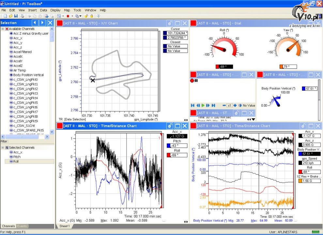The image size is (323, 235).
Task: Click the red square toolbar icon
Action: coord(68,16)
